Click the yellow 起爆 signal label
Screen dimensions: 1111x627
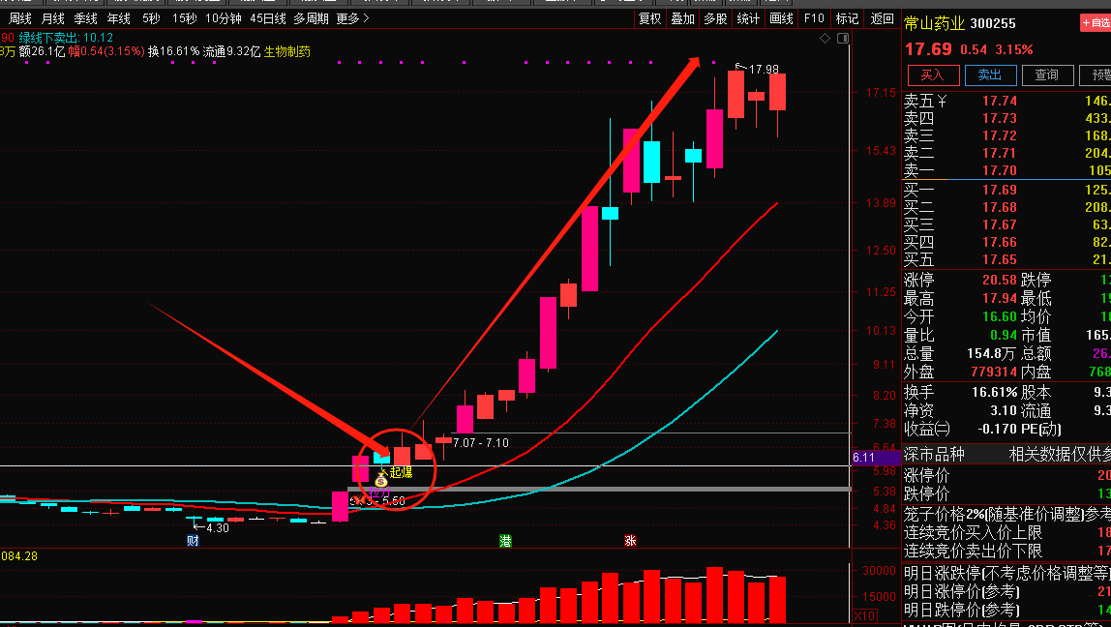[x=401, y=472]
